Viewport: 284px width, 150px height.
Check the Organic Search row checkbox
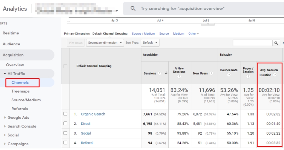(x=65, y=114)
